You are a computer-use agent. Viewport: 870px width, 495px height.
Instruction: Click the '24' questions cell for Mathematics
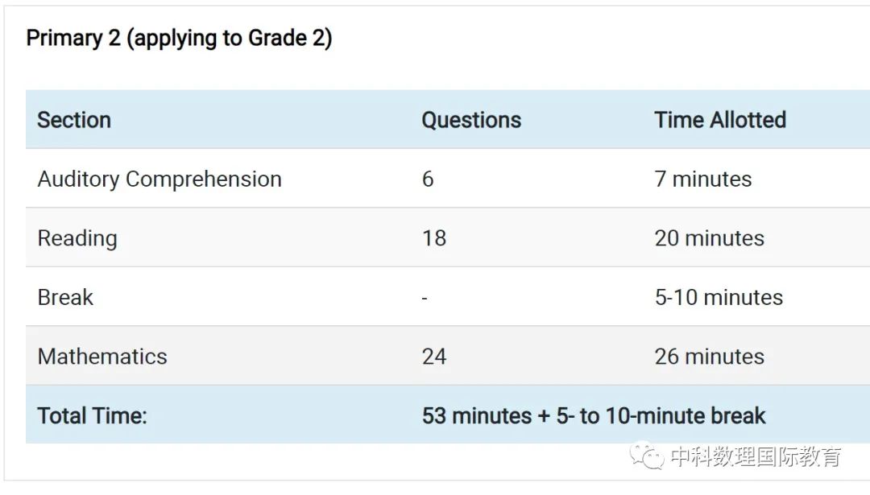tap(434, 357)
